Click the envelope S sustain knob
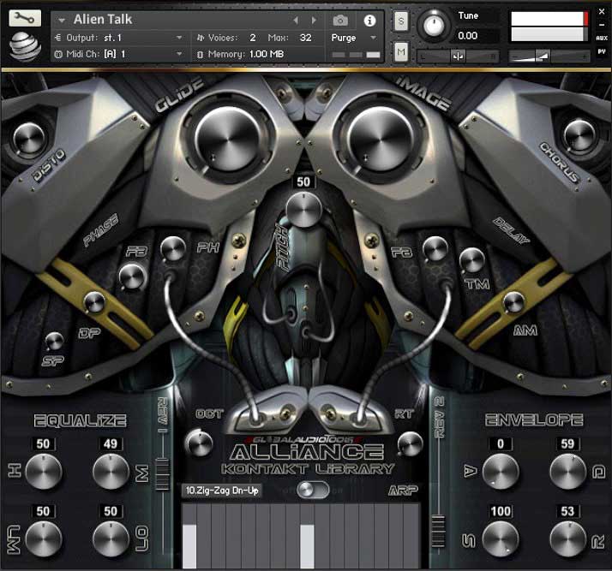The width and height of the screenshot is (612, 571). [x=501, y=539]
